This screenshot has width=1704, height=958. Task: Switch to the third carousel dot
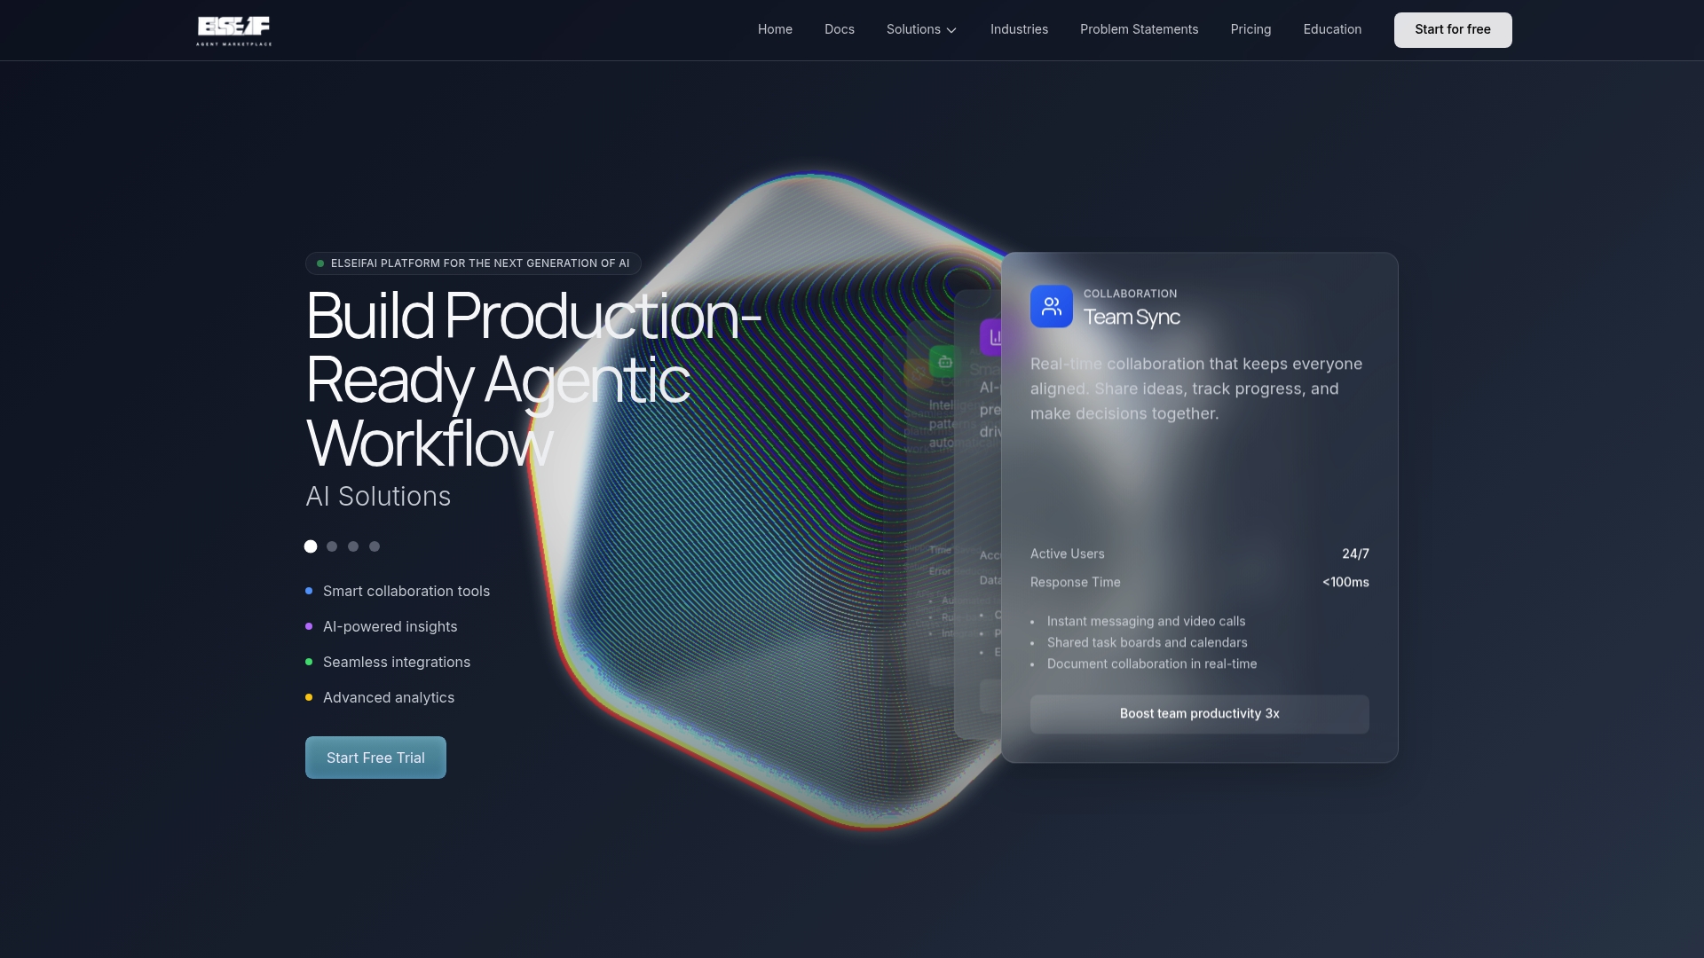coord(353,546)
